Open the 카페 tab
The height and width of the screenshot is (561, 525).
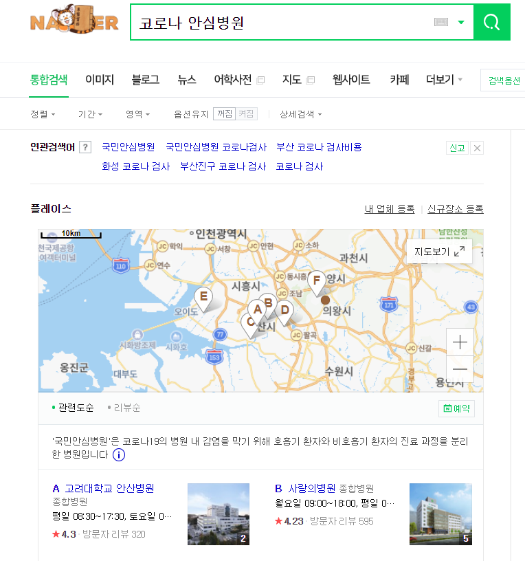[x=399, y=80]
